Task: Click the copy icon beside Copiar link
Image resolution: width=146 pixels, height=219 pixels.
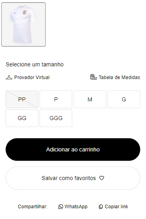Action: [101, 207]
